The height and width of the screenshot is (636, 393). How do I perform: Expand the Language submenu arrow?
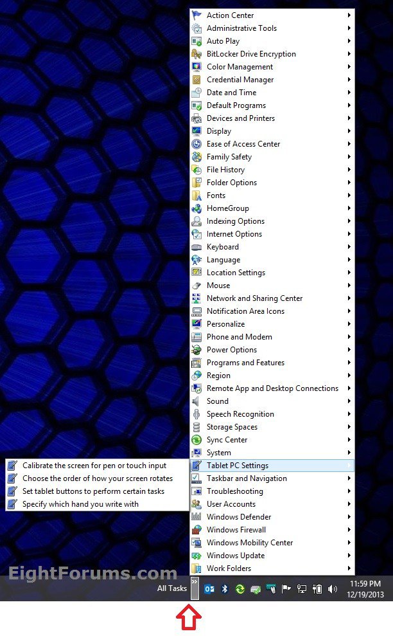click(349, 260)
